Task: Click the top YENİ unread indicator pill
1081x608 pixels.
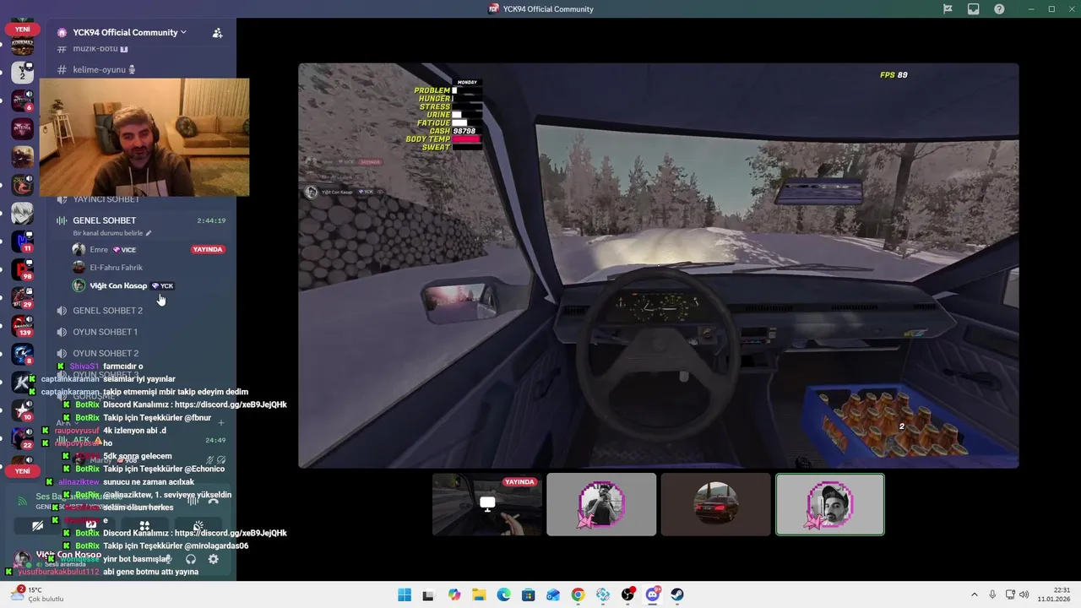Action: point(22,29)
